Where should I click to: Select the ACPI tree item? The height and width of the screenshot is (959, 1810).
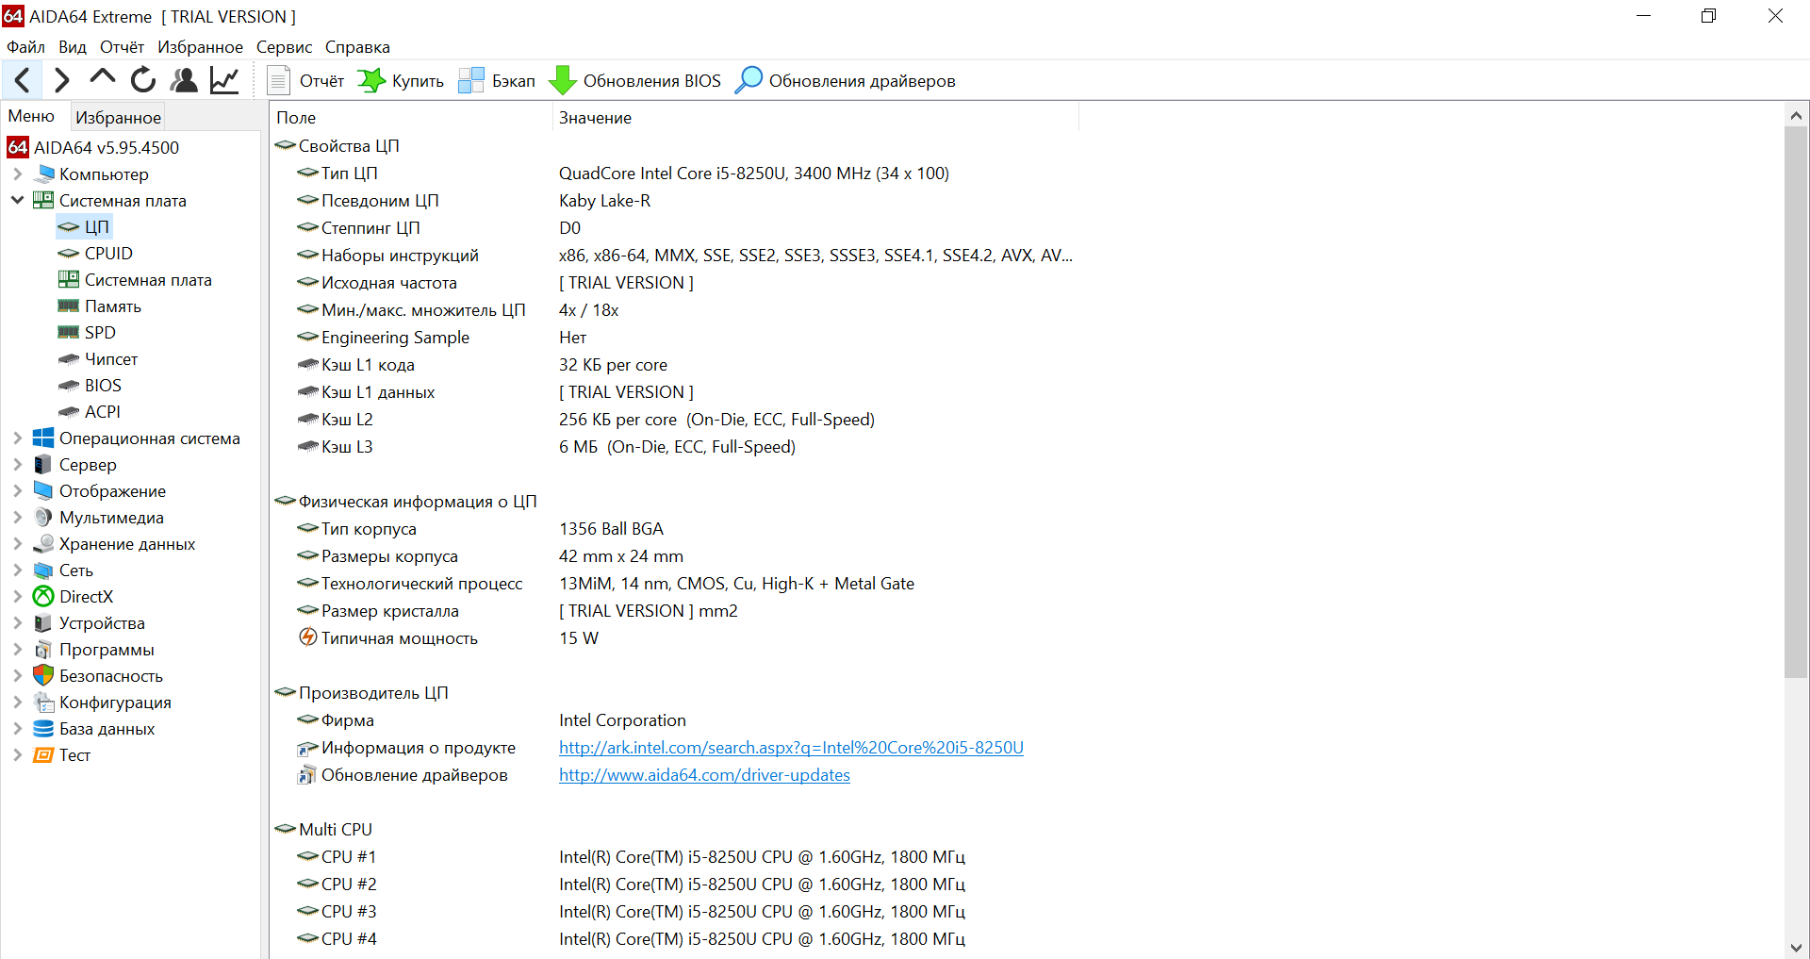pos(103,412)
